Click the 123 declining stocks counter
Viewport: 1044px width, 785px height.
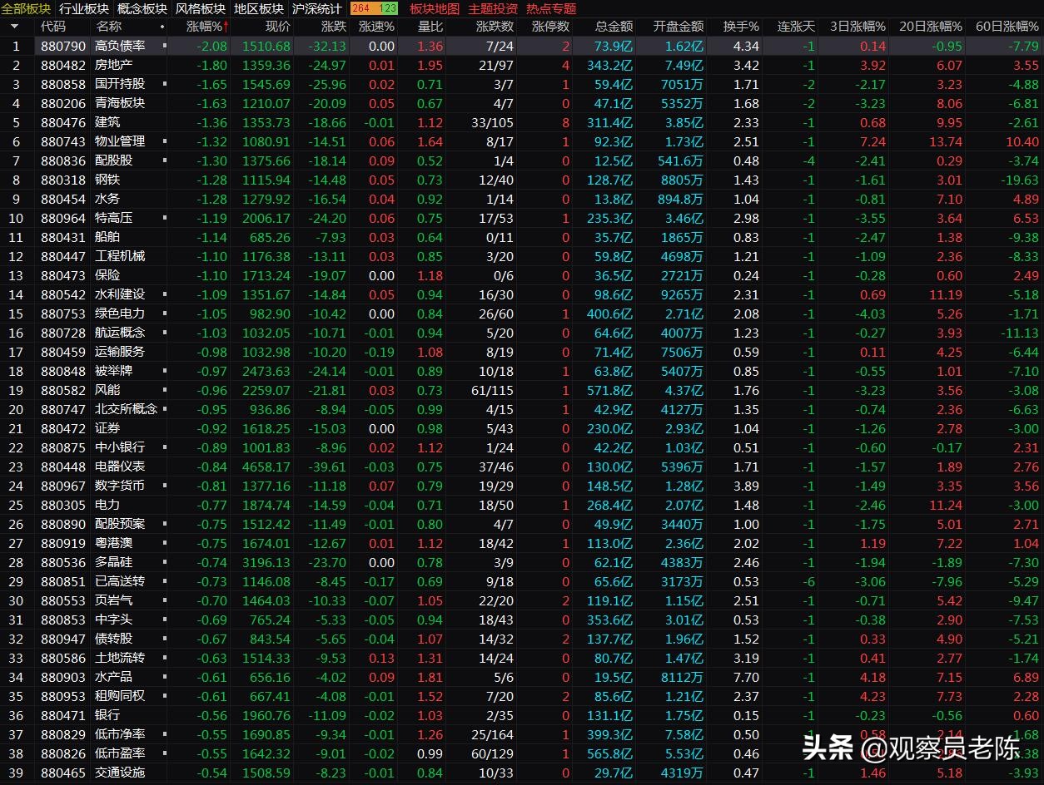(388, 9)
